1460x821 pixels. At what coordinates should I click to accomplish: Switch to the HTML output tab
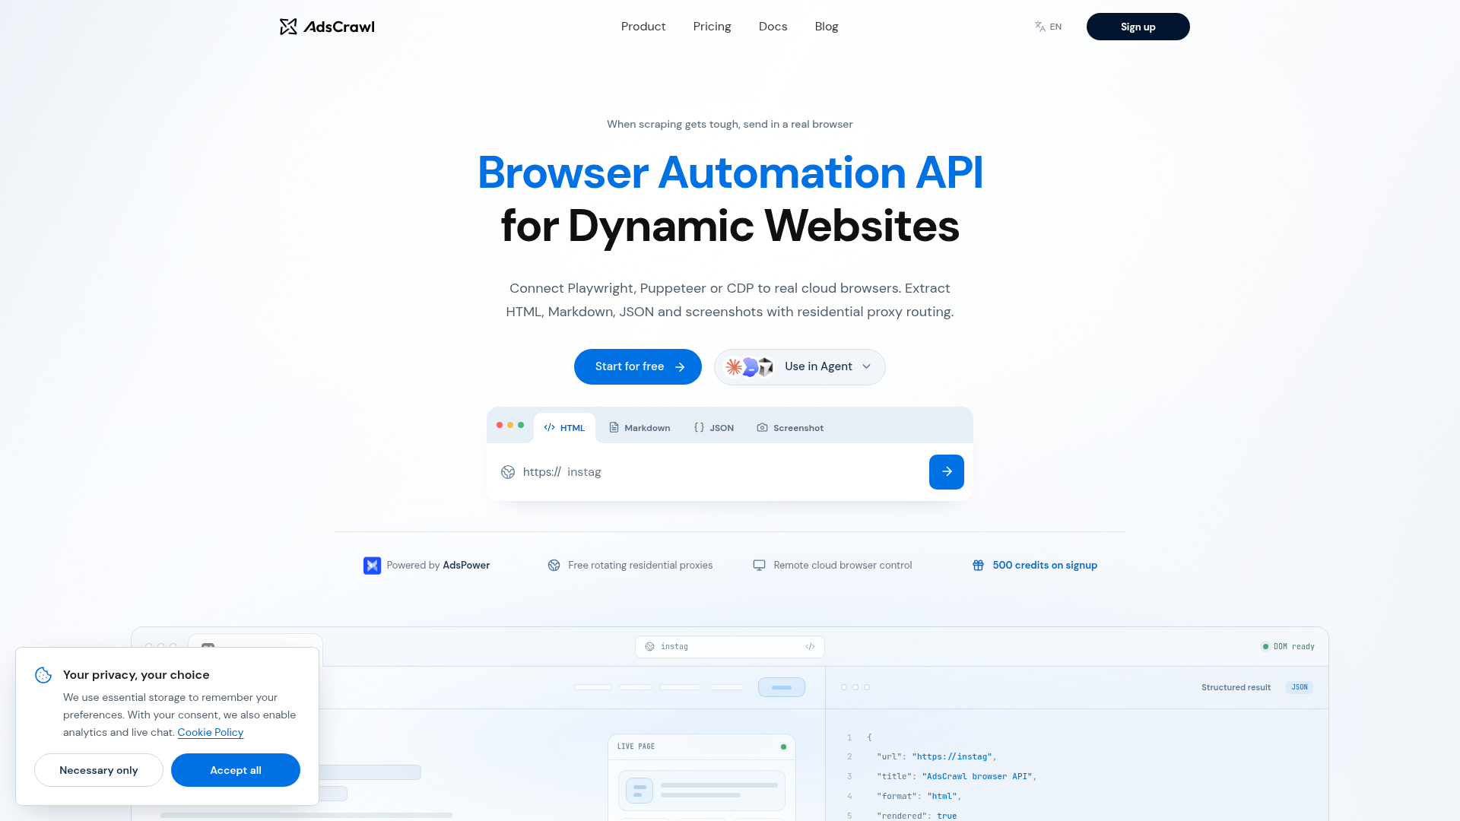point(564,428)
